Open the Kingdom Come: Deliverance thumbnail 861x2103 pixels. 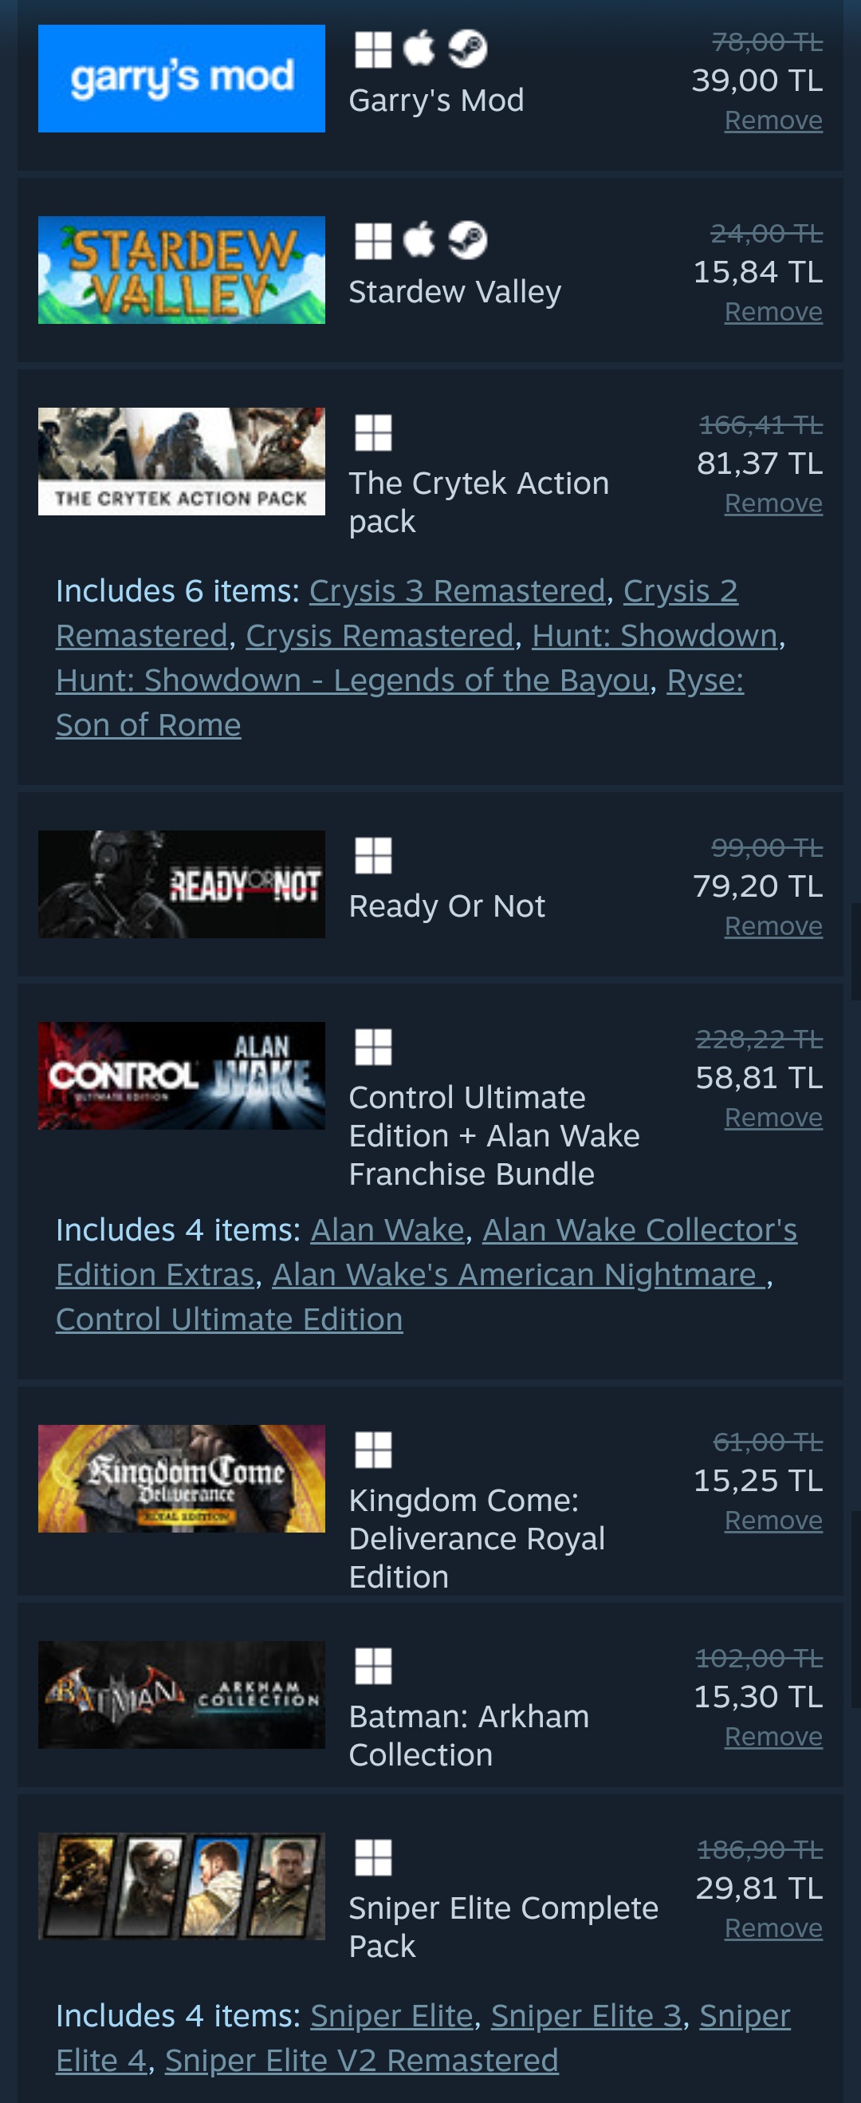tap(181, 1478)
